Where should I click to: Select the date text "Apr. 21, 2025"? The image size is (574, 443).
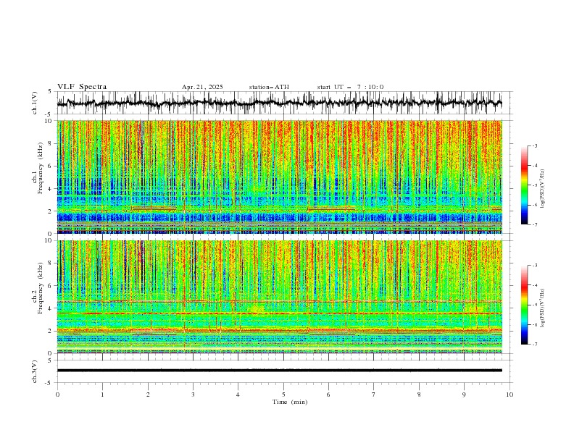(x=202, y=87)
